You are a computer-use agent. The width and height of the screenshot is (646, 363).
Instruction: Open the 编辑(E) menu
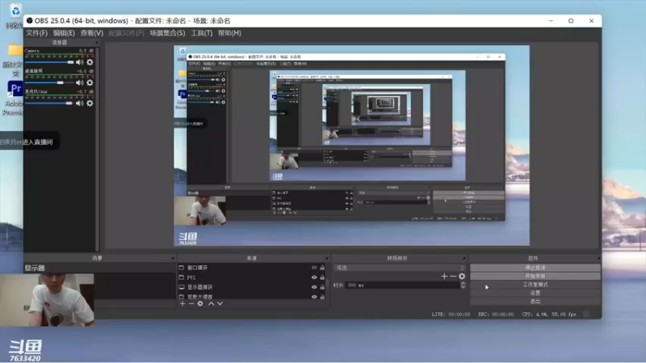click(x=64, y=33)
